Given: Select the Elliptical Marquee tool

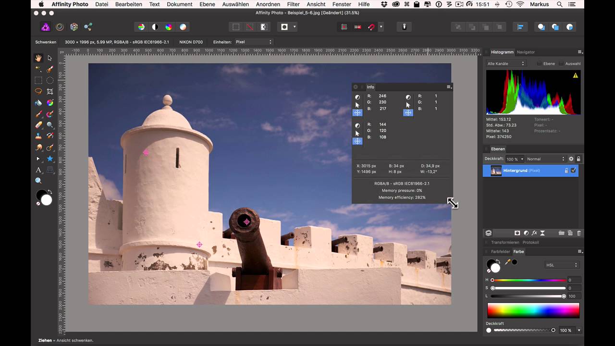Looking at the screenshot, I should click(50, 80).
